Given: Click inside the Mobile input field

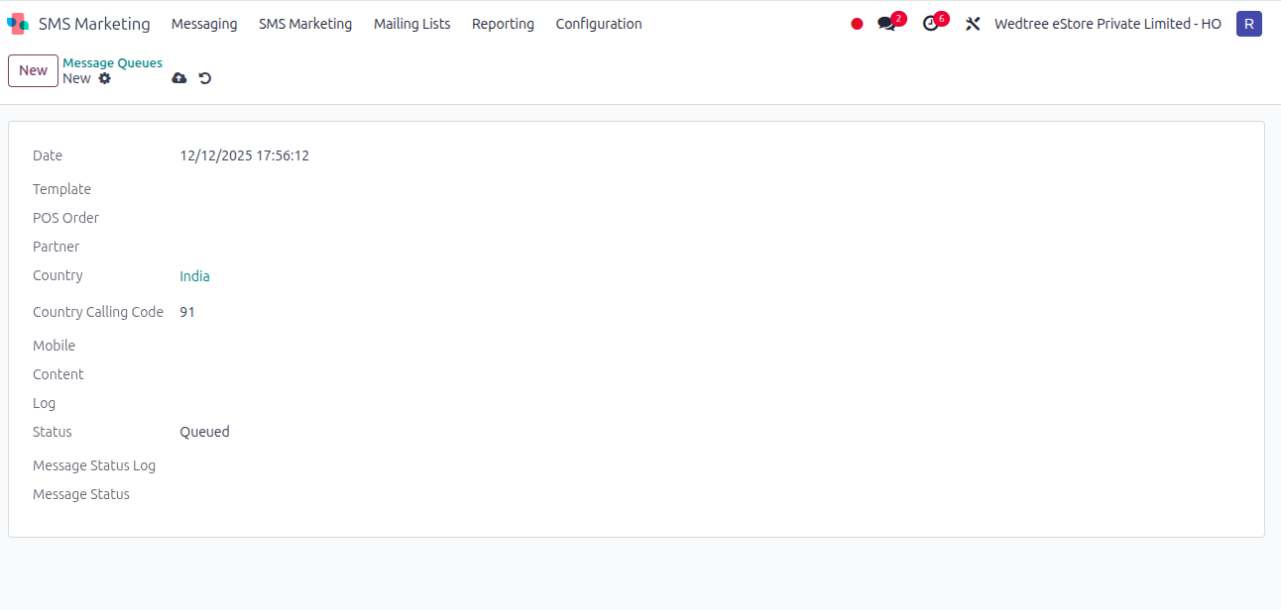Looking at the screenshot, I should [x=248, y=345].
